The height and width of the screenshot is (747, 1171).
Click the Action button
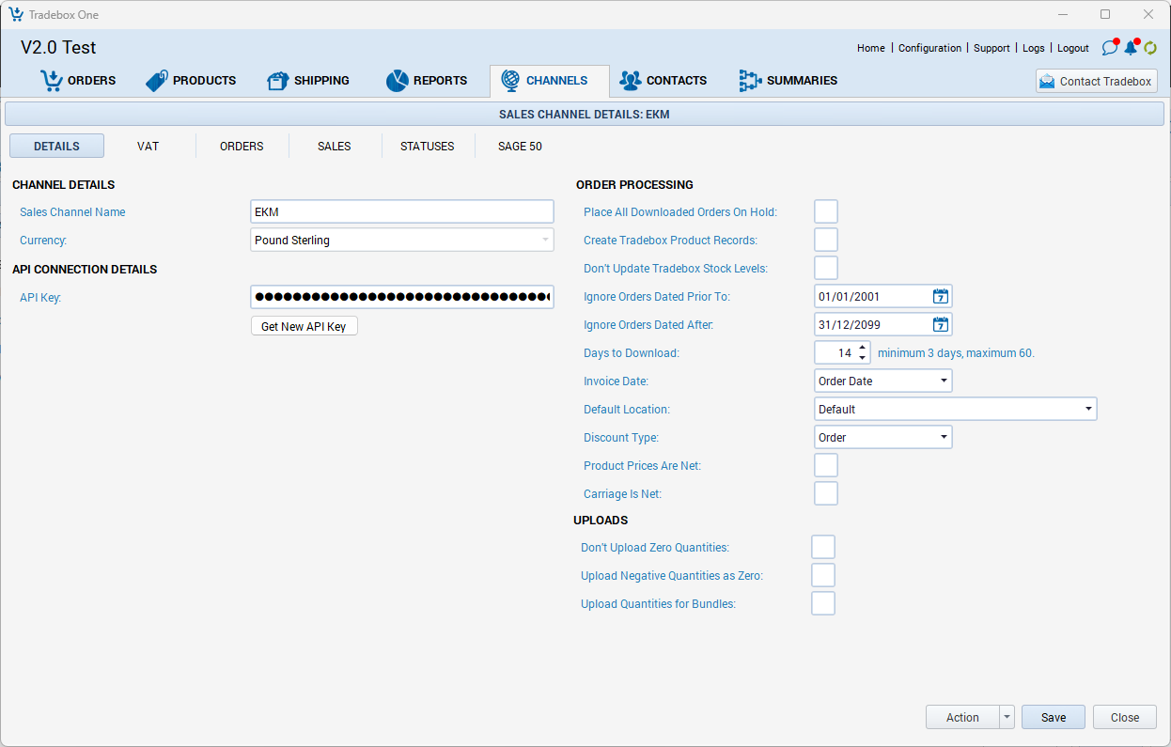coord(962,717)
